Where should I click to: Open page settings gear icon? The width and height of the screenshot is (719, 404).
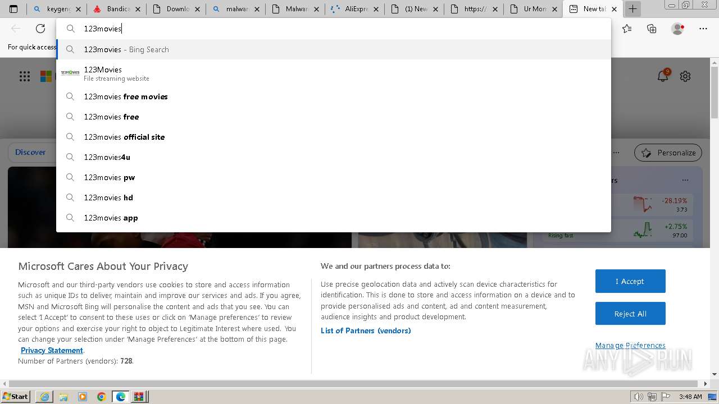pyautogui.click(x=685, y=76)
